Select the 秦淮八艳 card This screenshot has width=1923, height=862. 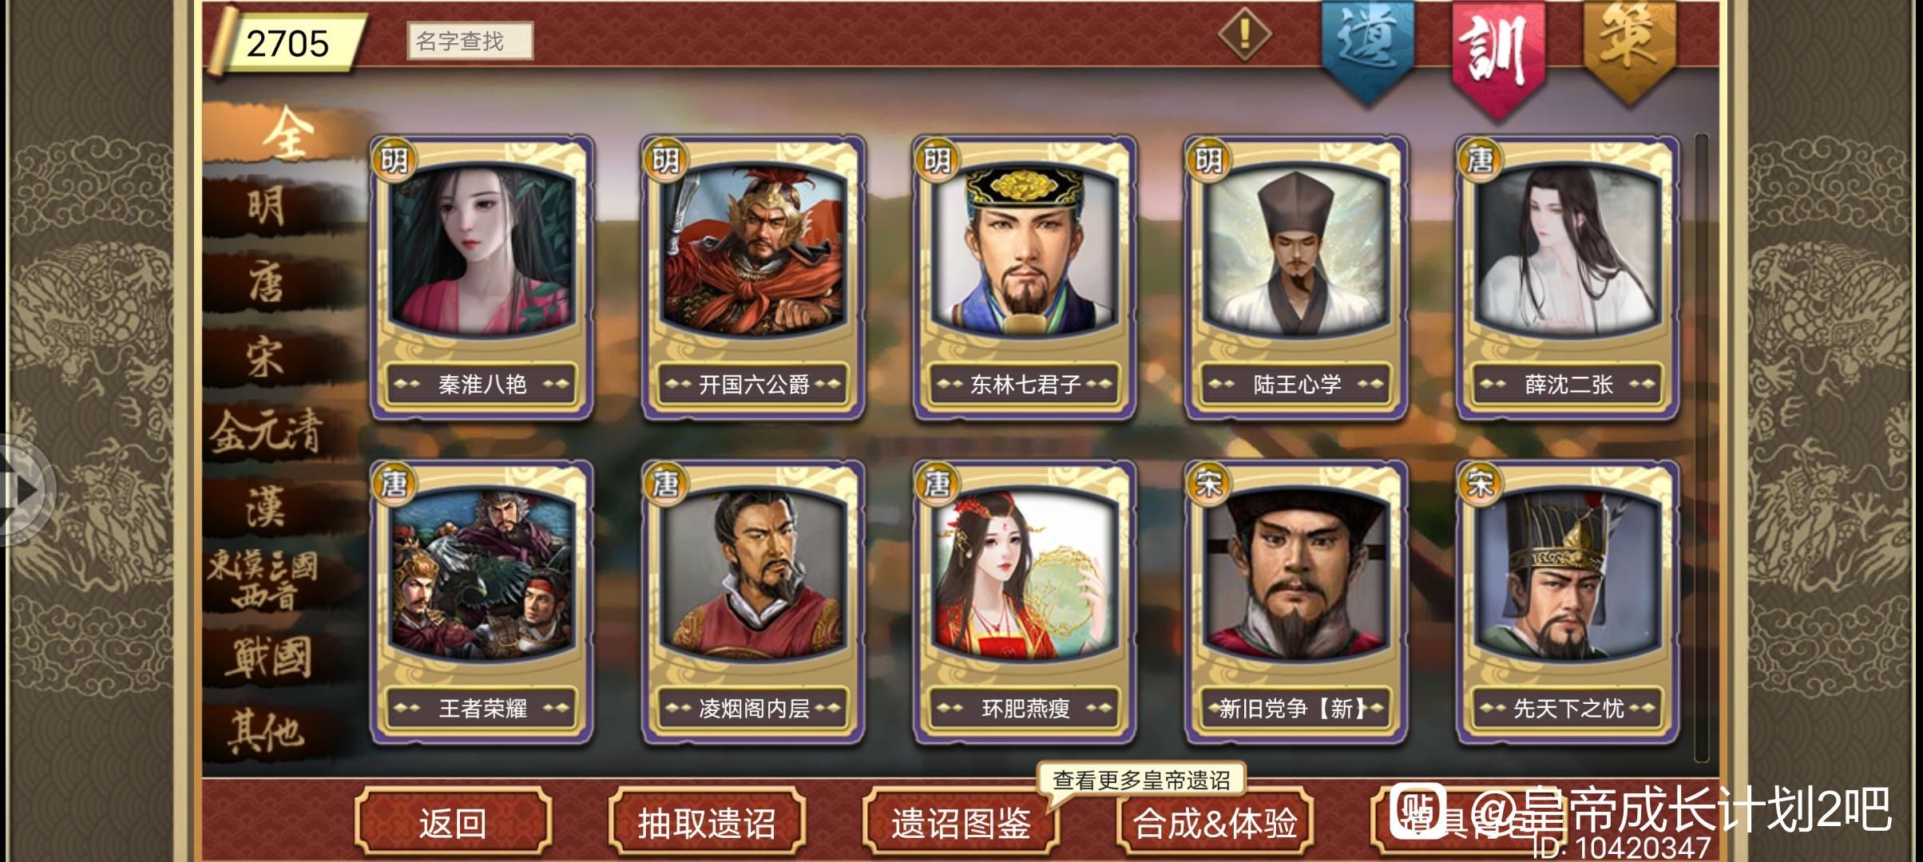click(482, 277)
